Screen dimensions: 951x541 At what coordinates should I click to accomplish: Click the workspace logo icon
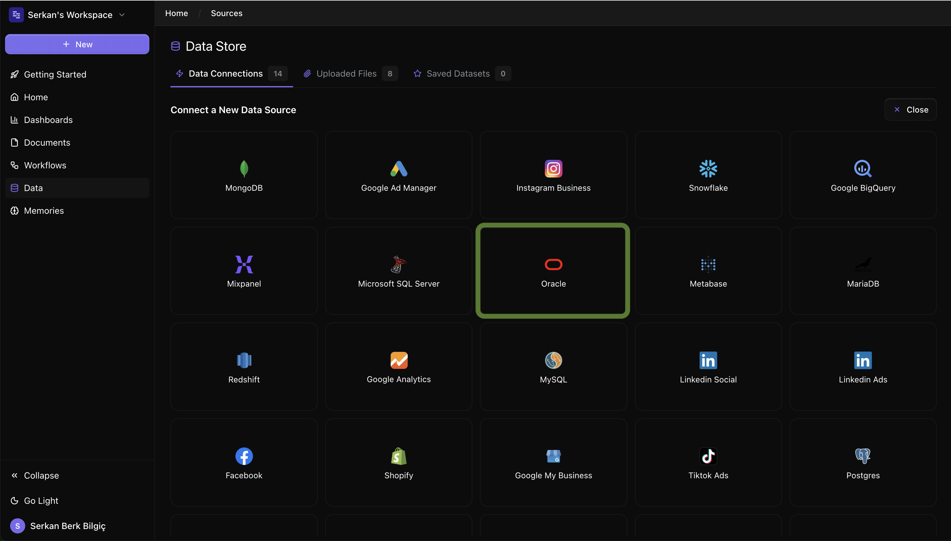[16, 15]
